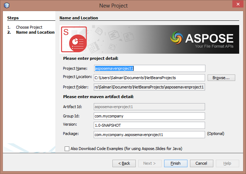Click the Group Id input field

tap(149, 116)
